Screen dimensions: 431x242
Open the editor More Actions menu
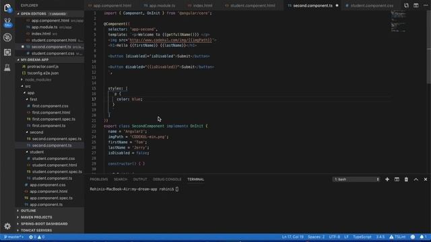click(x=426, y=5)
